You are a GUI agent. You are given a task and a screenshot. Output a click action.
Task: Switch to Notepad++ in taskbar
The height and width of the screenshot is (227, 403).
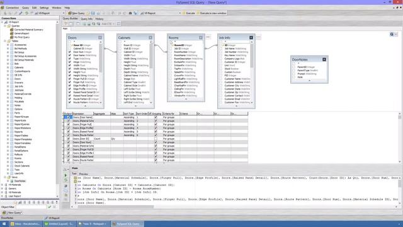tap(93, 224)
